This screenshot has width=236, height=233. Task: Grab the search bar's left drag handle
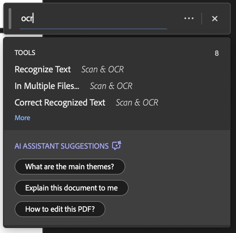point(10,19)
